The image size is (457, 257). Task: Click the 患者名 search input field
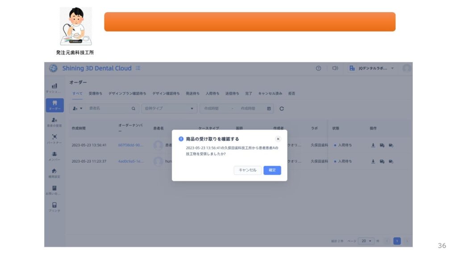pos(109,108)
